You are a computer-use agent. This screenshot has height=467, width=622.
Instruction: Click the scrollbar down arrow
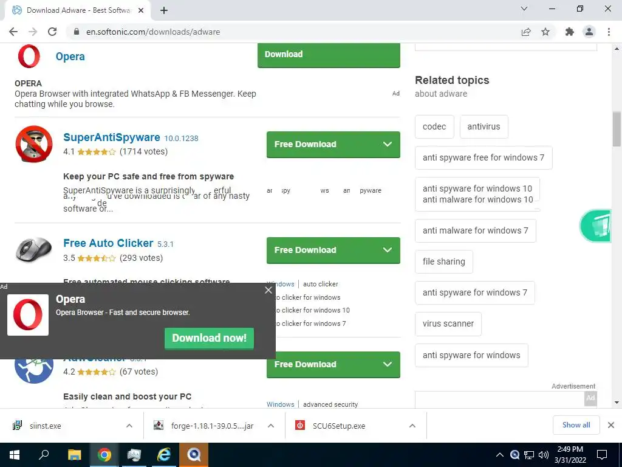[617, 403]
